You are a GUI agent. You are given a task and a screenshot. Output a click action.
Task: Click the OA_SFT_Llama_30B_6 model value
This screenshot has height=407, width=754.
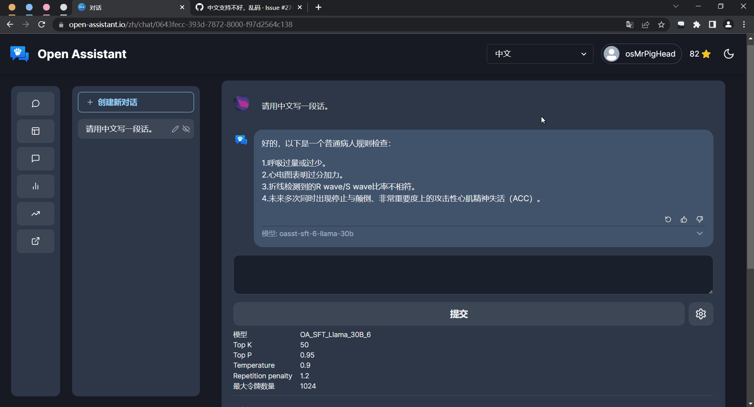335,335
